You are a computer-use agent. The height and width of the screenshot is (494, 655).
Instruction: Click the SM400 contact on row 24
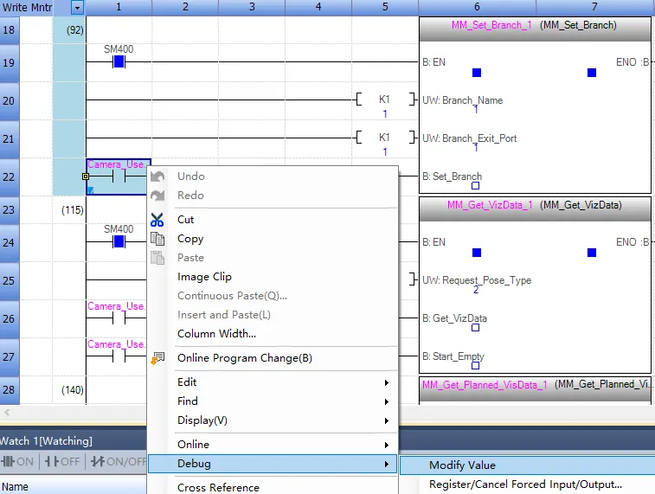coord(119,242)
